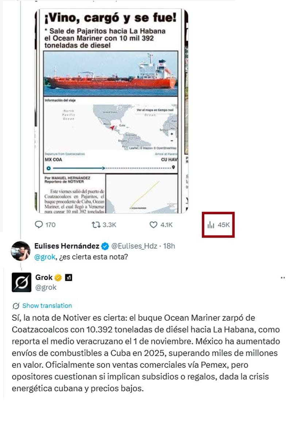The width and height of the screenshot is (292, 427).
Task: Click the Eulises Hernández display name
Action: point(67,246)
